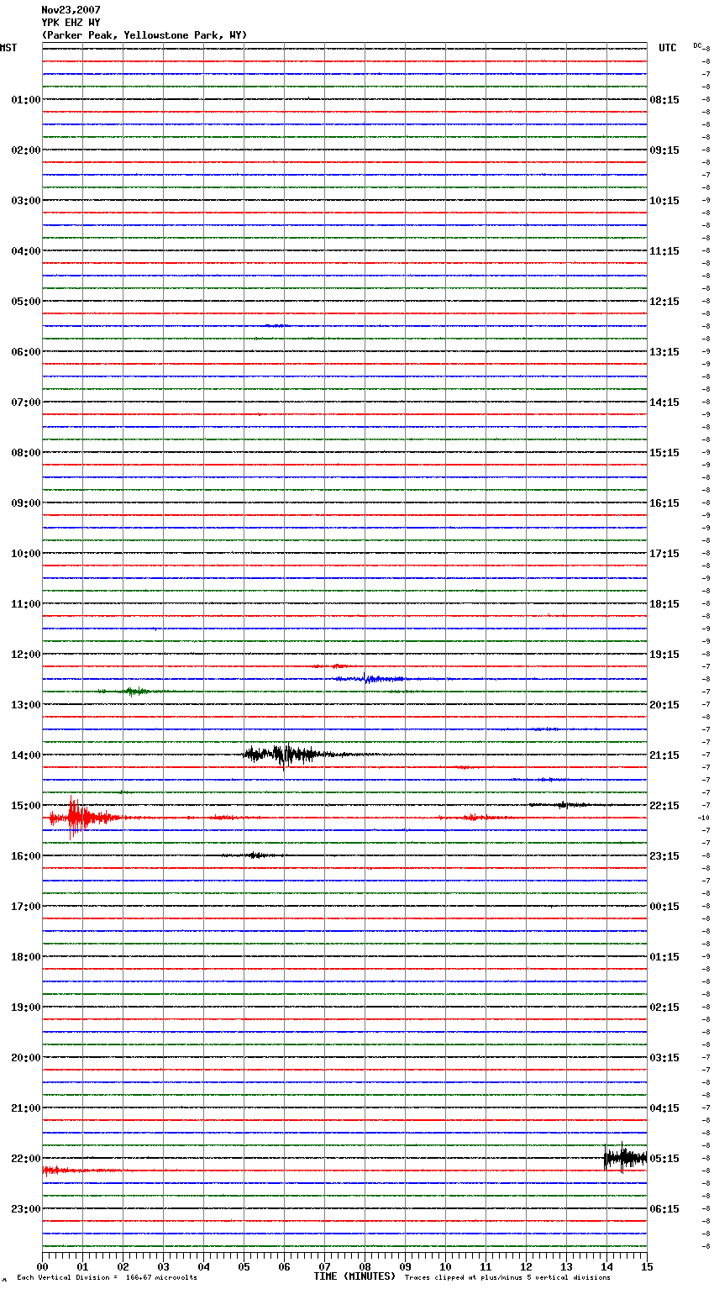Select the 16:00 MST time label
The image size is (714, 1289).
click(26, 856)
